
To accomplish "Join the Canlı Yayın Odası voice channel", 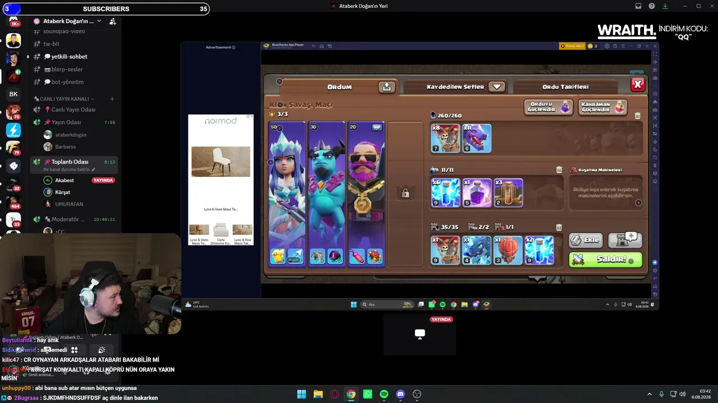I will tap(73, 110).
